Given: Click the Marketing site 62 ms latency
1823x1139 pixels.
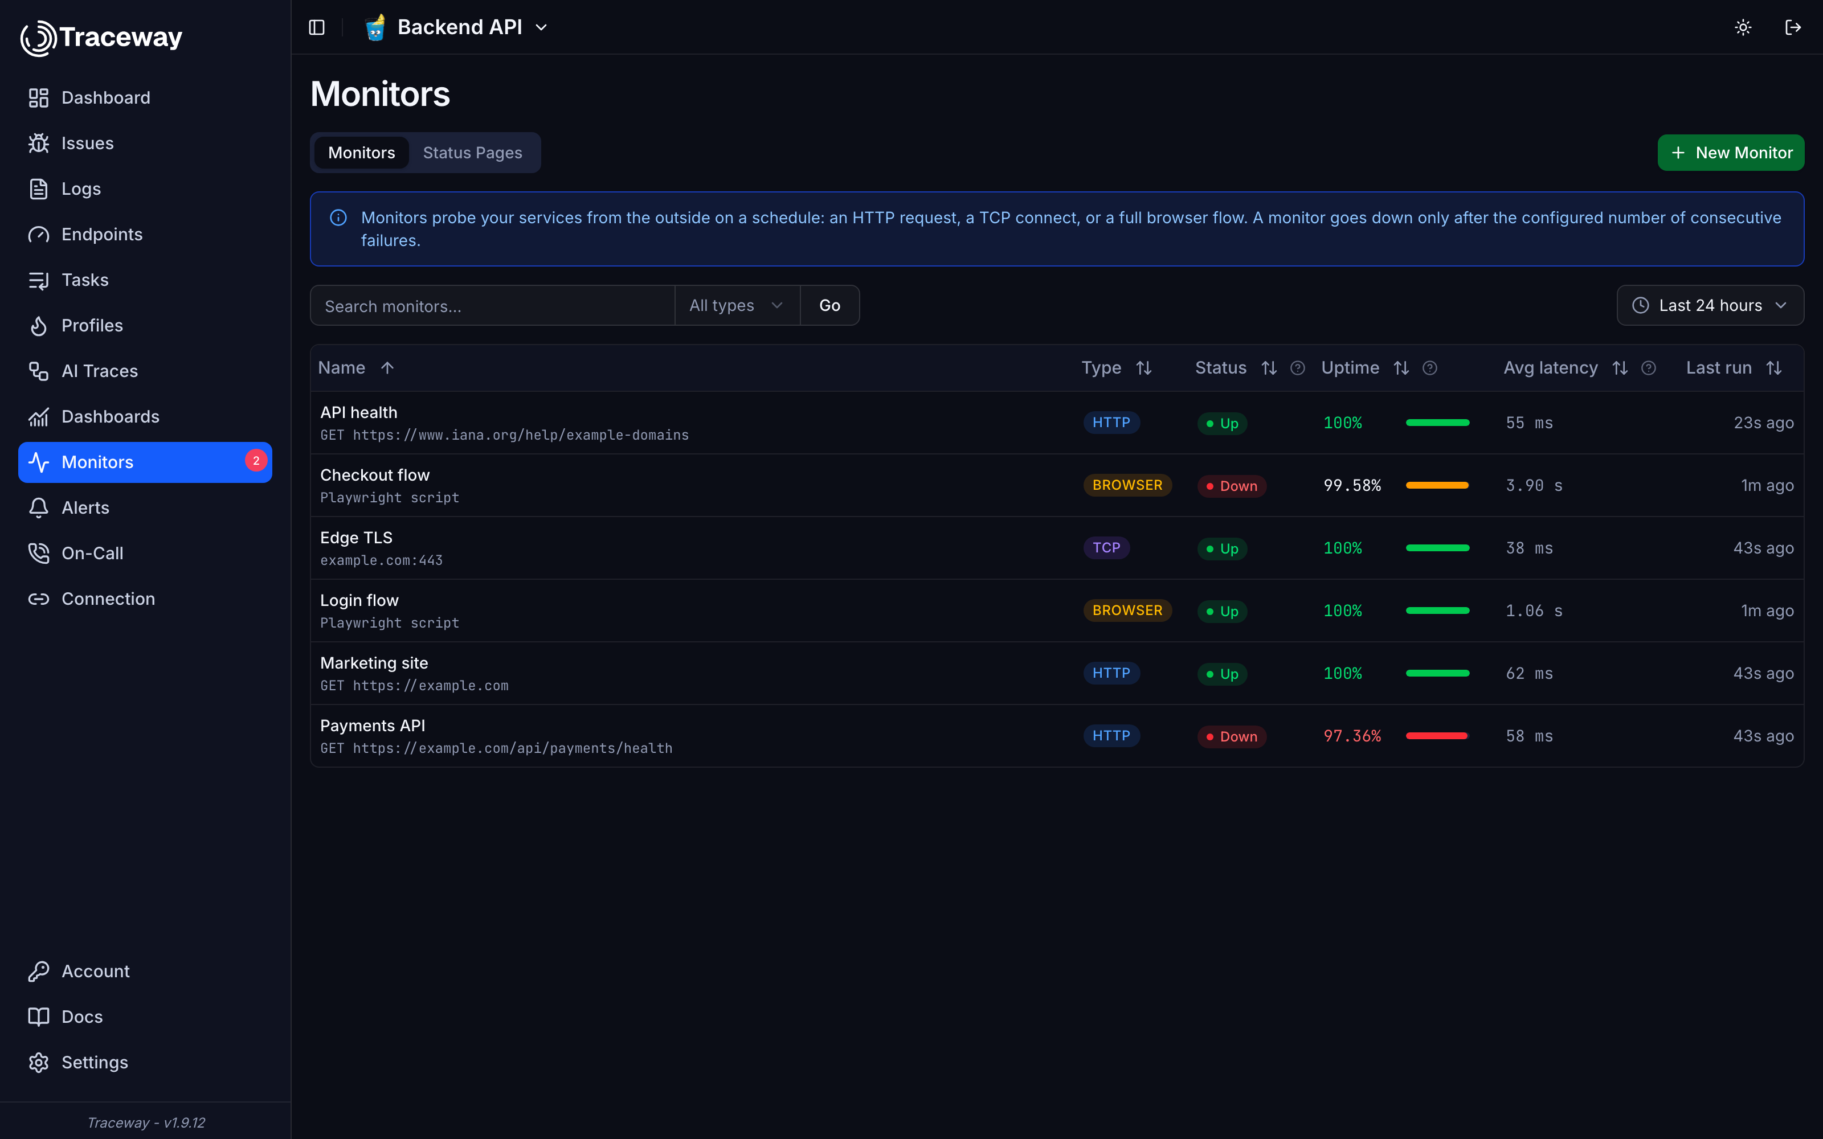Looking at the screenshot, I should point(1529,674).
